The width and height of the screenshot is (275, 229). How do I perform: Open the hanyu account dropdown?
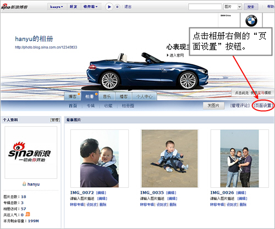coord(57,7)
